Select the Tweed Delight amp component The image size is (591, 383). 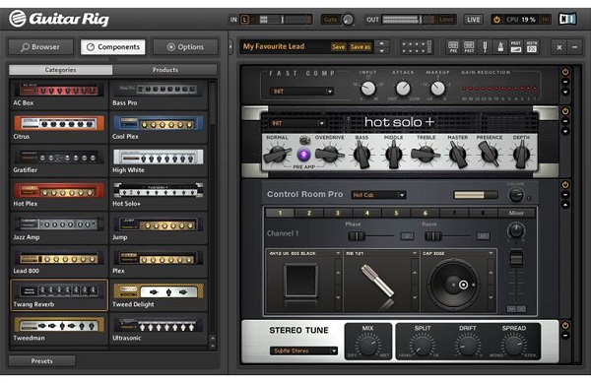coord(159,295)
